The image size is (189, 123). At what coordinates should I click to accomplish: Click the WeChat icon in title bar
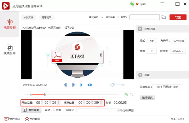[132, 4]
